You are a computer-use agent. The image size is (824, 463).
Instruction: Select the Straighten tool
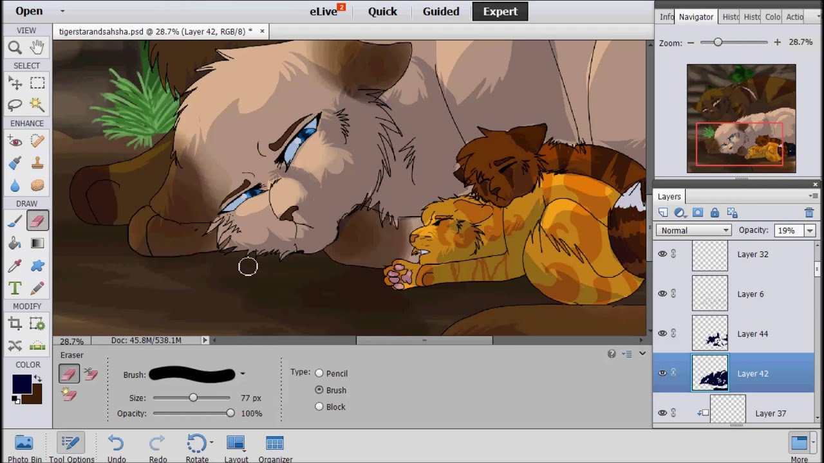(x=37, y=346)
